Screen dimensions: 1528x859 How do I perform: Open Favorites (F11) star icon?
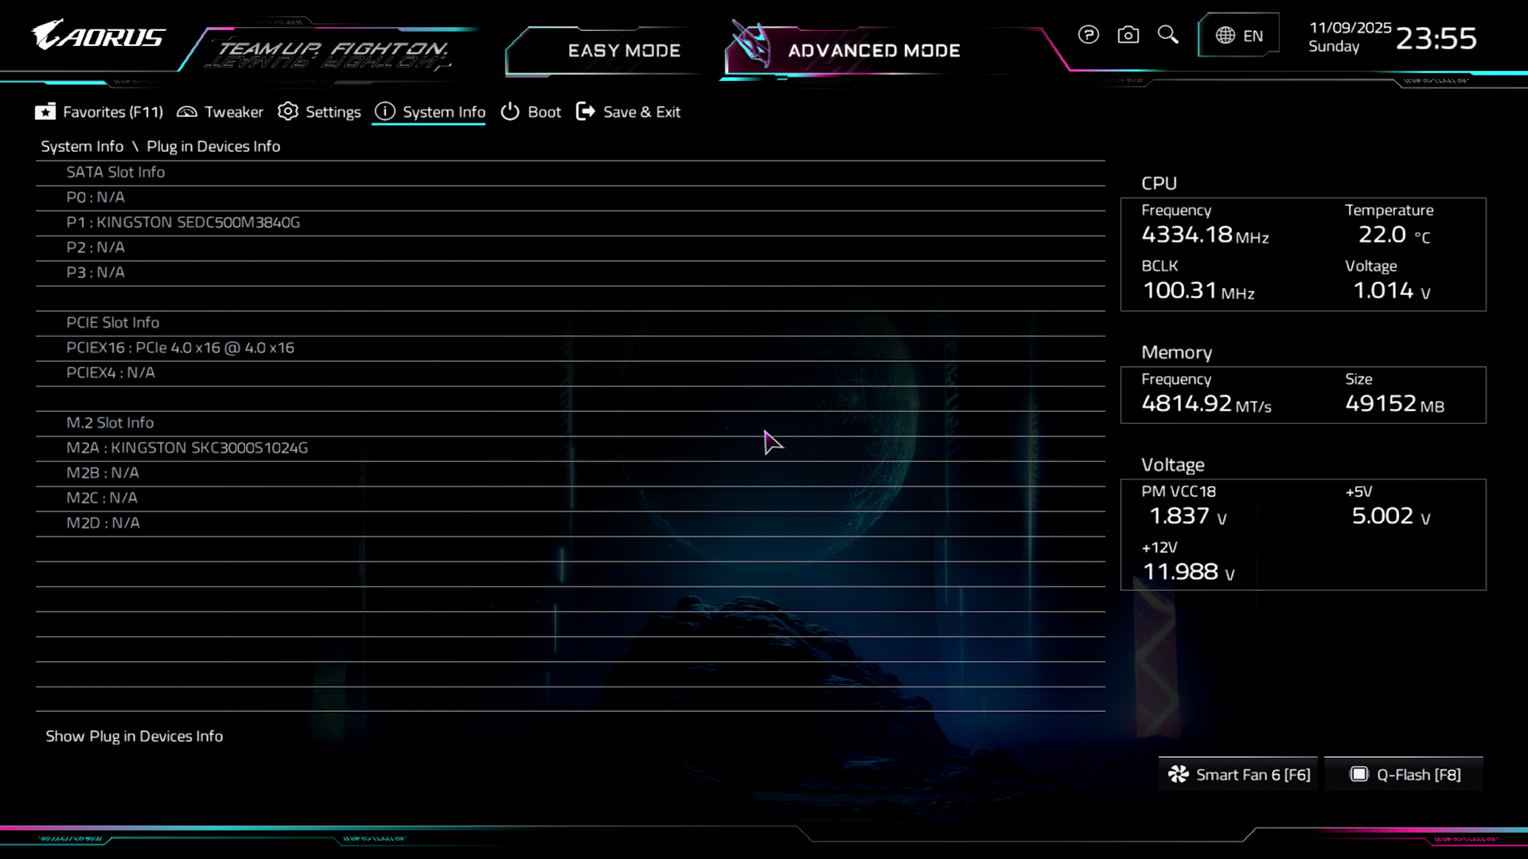coord(45,112)
